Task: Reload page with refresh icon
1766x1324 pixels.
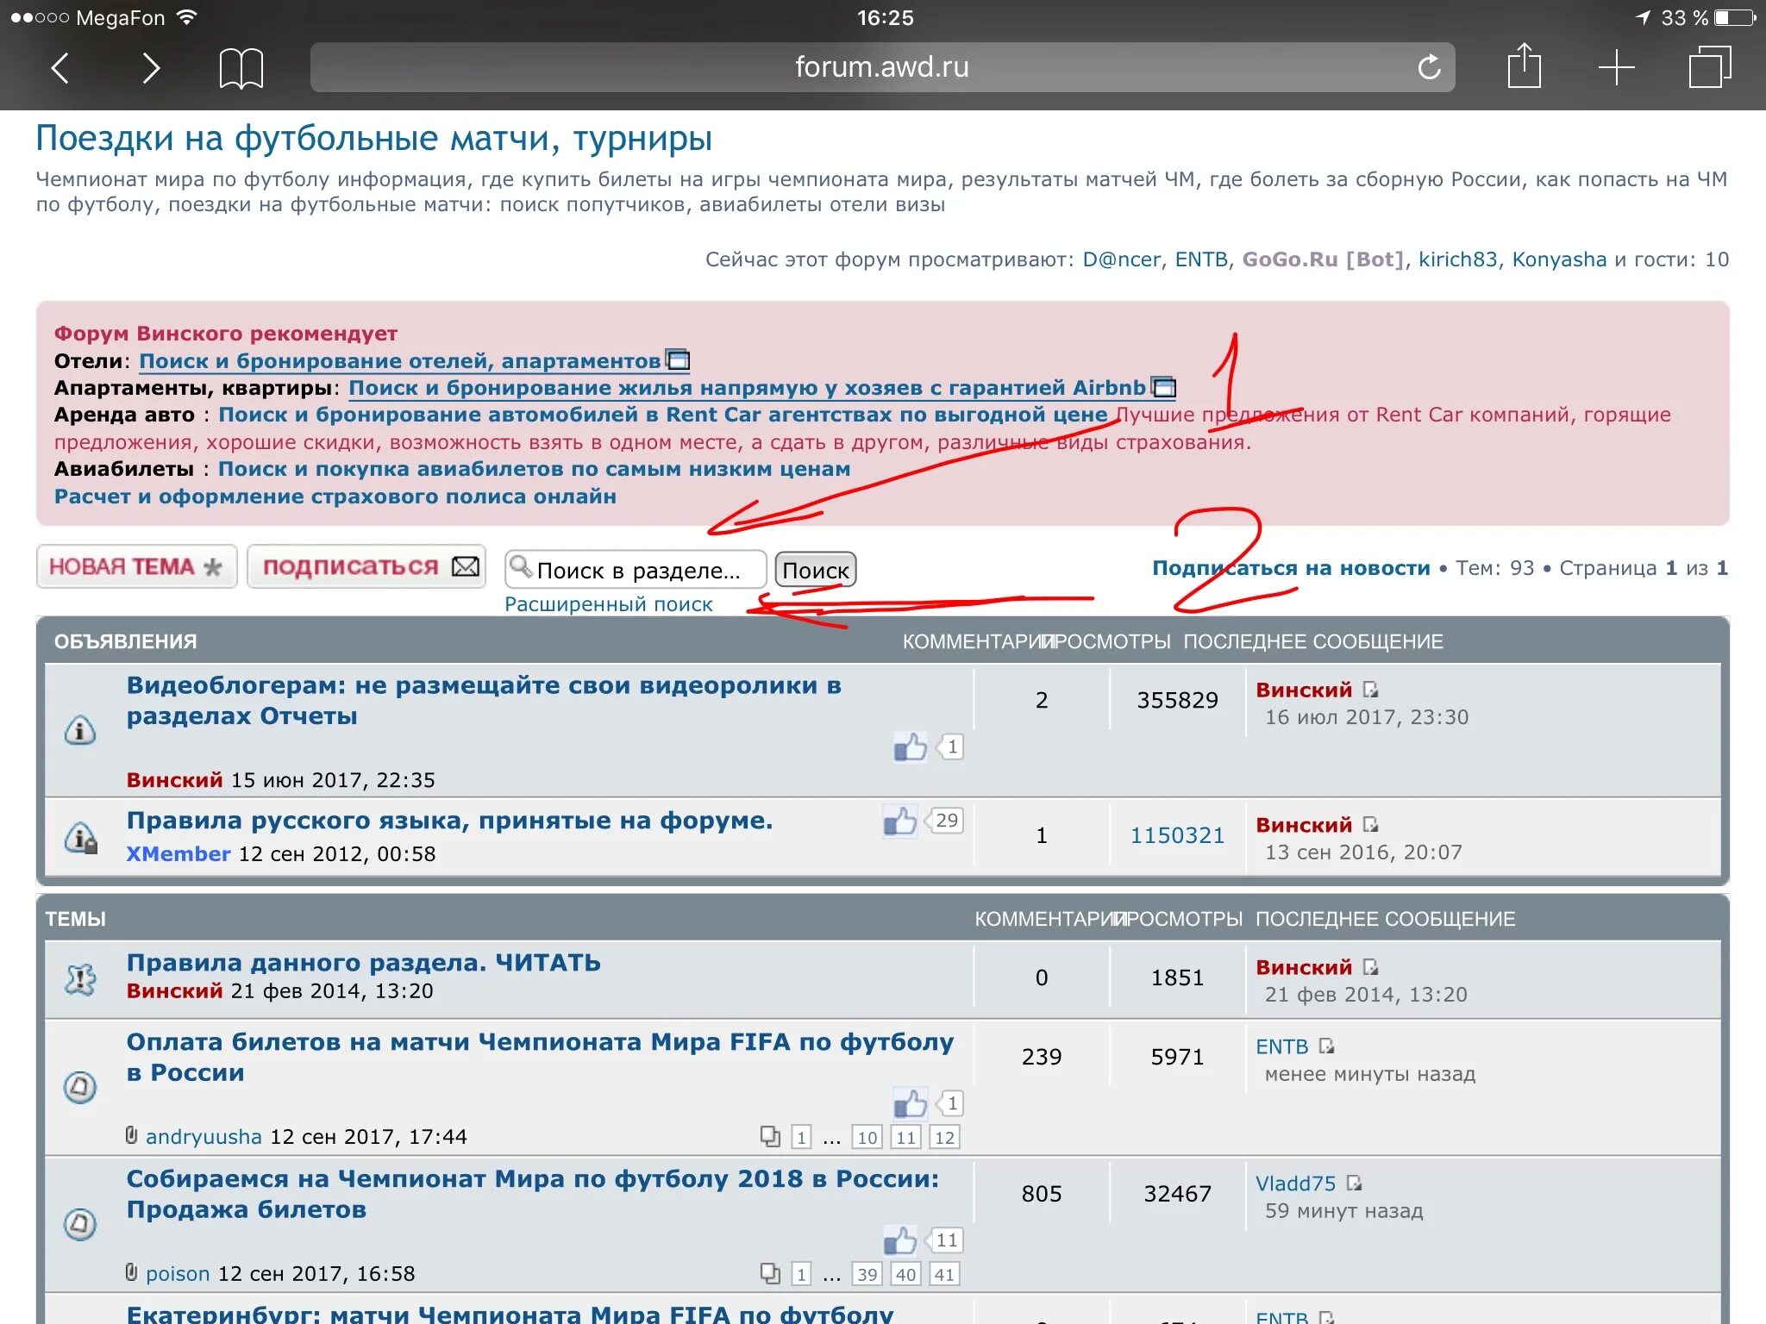Action: pyautogui.click(x=1428, y=67)
